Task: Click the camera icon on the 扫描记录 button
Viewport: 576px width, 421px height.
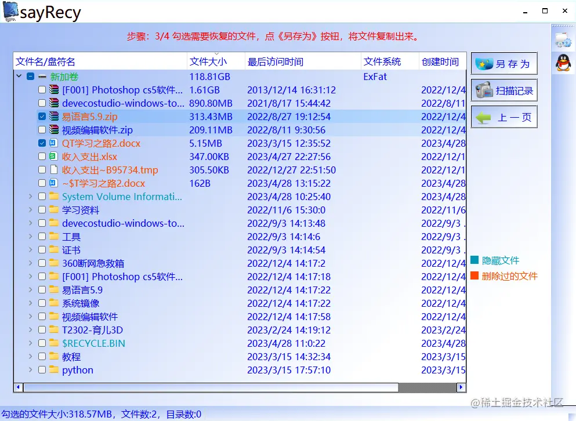Action: coord(485,90)
